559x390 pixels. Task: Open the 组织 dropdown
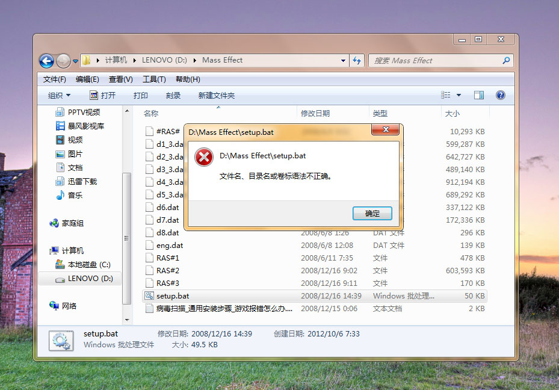coord(59,96)
